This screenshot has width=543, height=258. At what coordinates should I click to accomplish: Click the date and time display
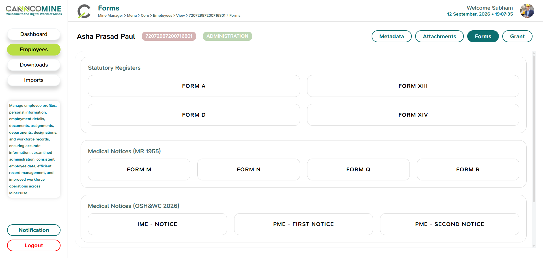click(480, 14)
